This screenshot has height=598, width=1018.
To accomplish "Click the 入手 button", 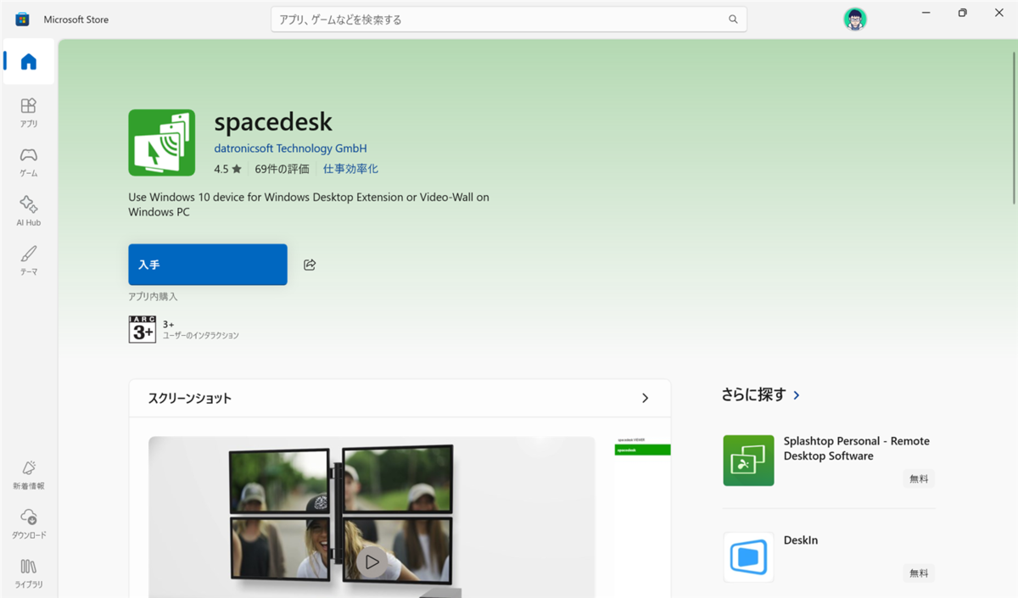I will 208,265.
